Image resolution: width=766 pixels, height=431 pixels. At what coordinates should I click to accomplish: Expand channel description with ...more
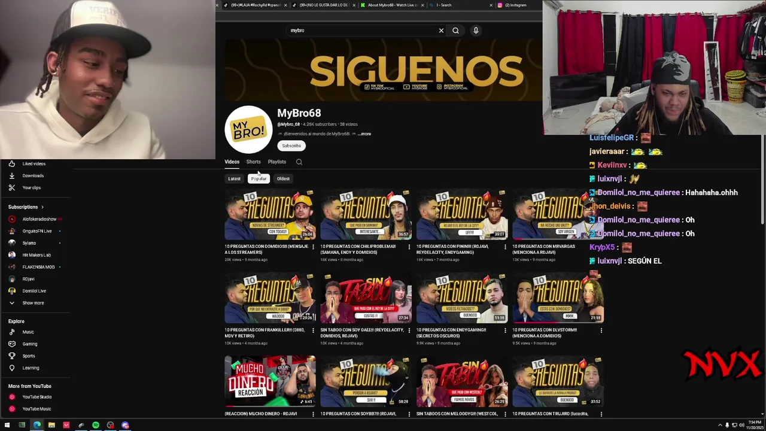pos(364,134)
